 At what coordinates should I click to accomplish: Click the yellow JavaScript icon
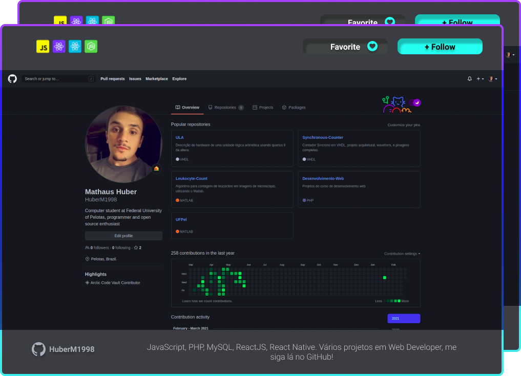tap(43, 47)
